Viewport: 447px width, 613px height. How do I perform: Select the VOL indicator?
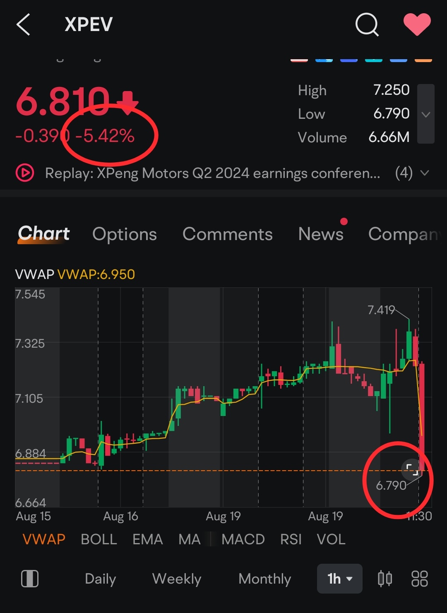331,539
